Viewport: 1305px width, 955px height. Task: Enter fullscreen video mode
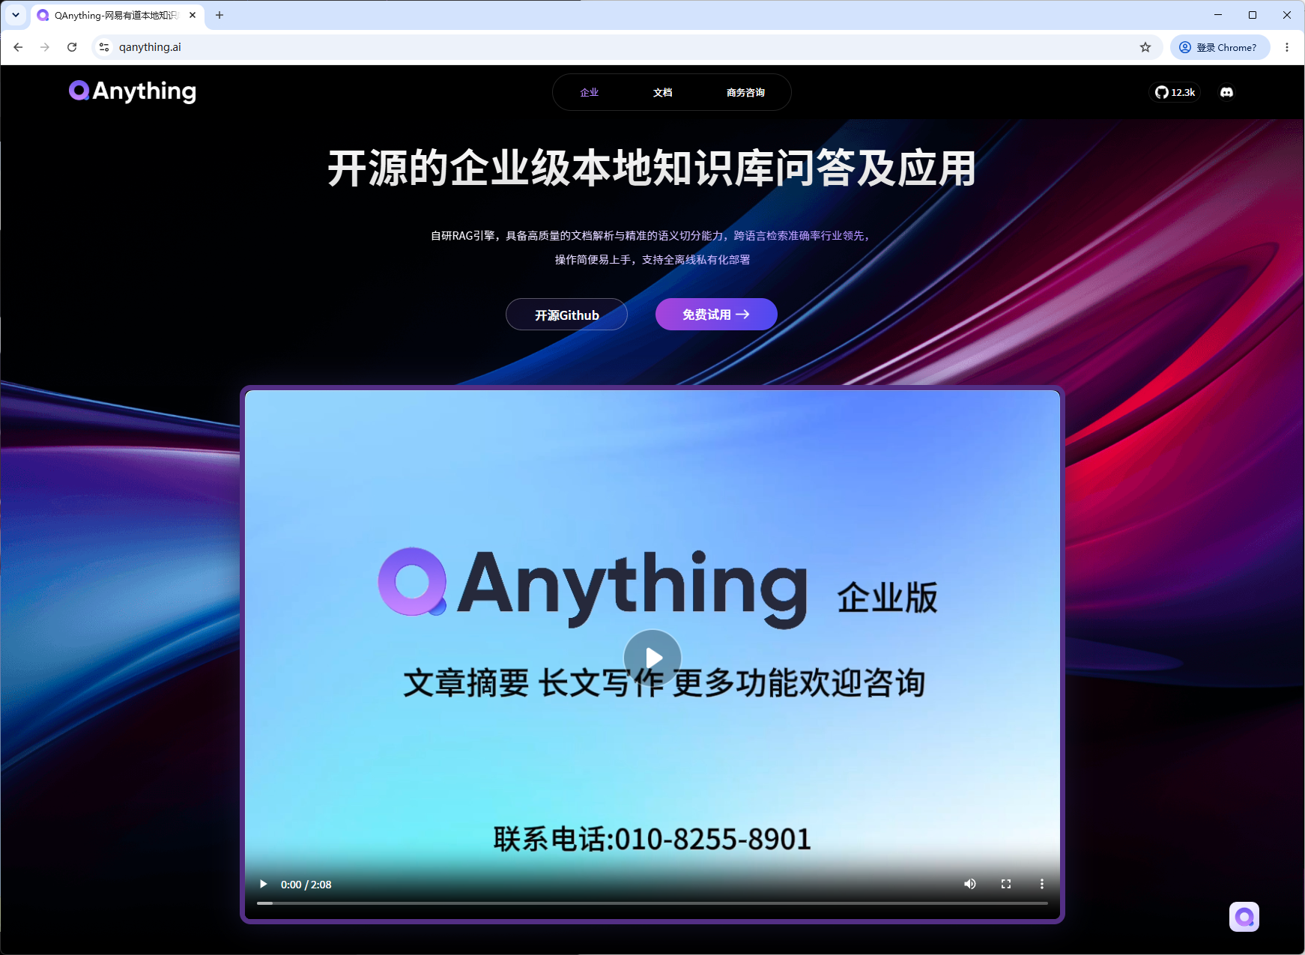click(x=1006, y=884)
